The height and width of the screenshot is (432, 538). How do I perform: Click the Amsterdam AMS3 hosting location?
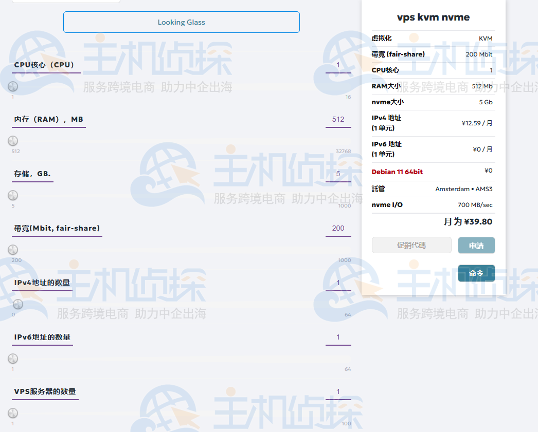463,189
